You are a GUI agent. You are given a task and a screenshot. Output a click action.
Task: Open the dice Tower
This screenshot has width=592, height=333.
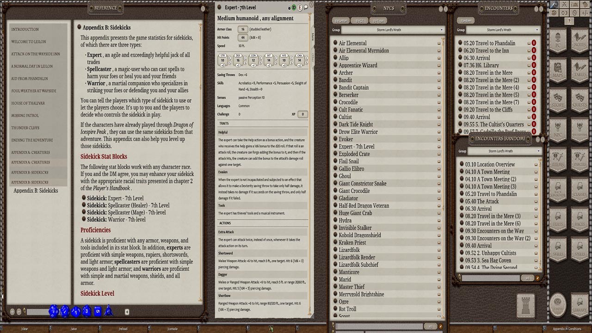525,305
